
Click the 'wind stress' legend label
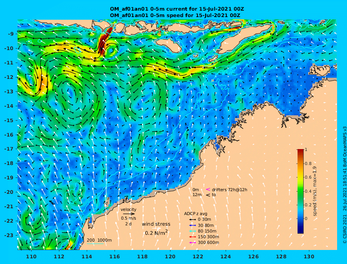[156, 224]
